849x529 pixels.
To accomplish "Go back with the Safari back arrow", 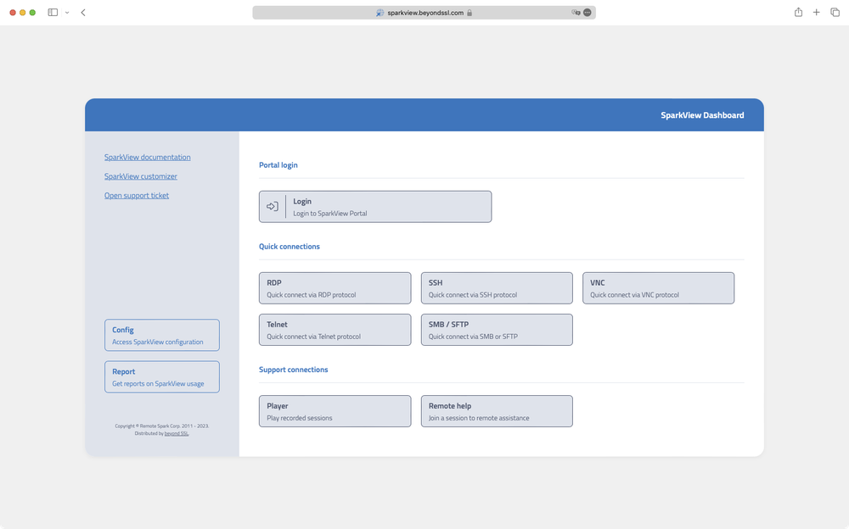I will tap(83, 13).
